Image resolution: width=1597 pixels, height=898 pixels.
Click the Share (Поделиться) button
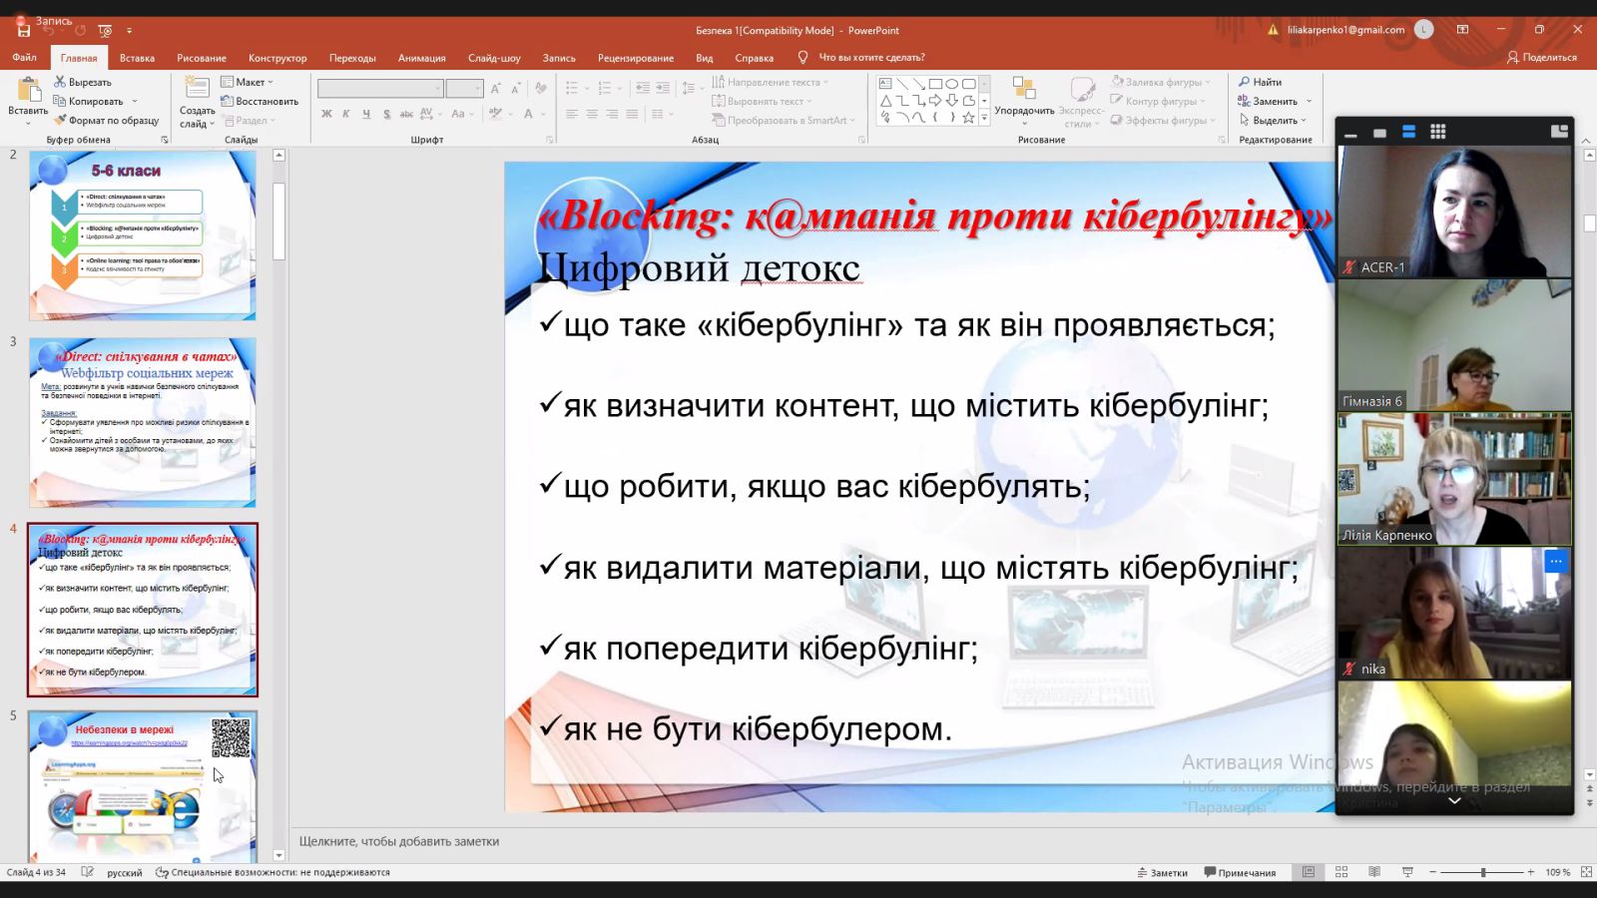pos(1541,58)
